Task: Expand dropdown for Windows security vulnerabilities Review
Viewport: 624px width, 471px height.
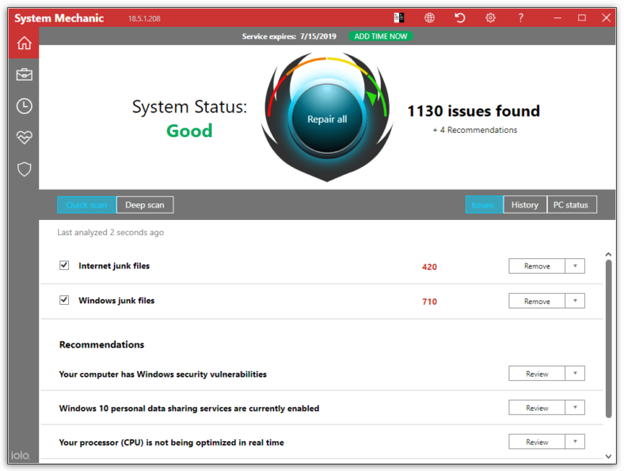Action: tap(575, 373)
